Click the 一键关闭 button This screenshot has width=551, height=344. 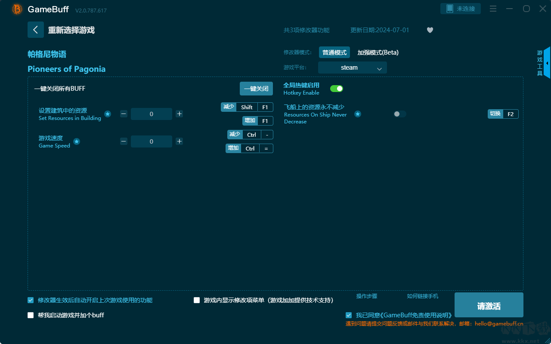click(257, 89)
